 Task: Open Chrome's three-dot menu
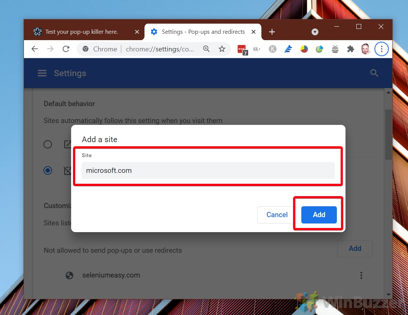381,49
